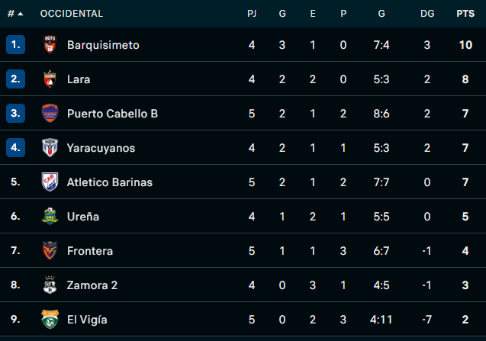
Task: Open the Barquisimeto team name link
Action: click(x=103, y=45)
